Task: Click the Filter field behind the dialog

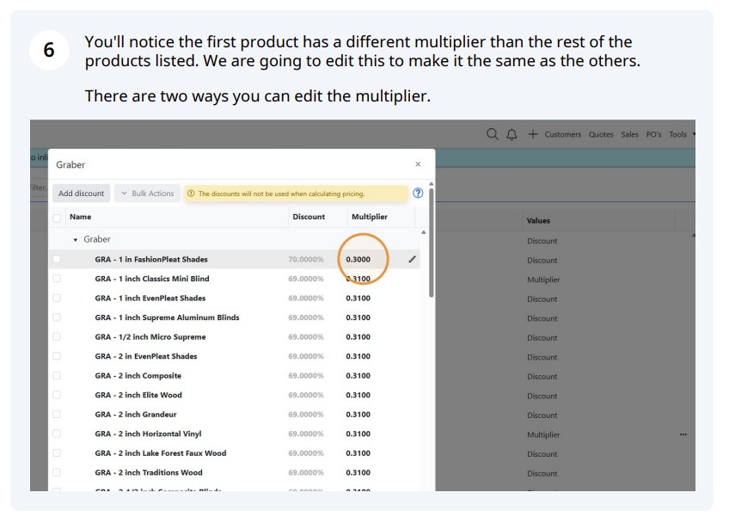Action: [x=39, y=188]
